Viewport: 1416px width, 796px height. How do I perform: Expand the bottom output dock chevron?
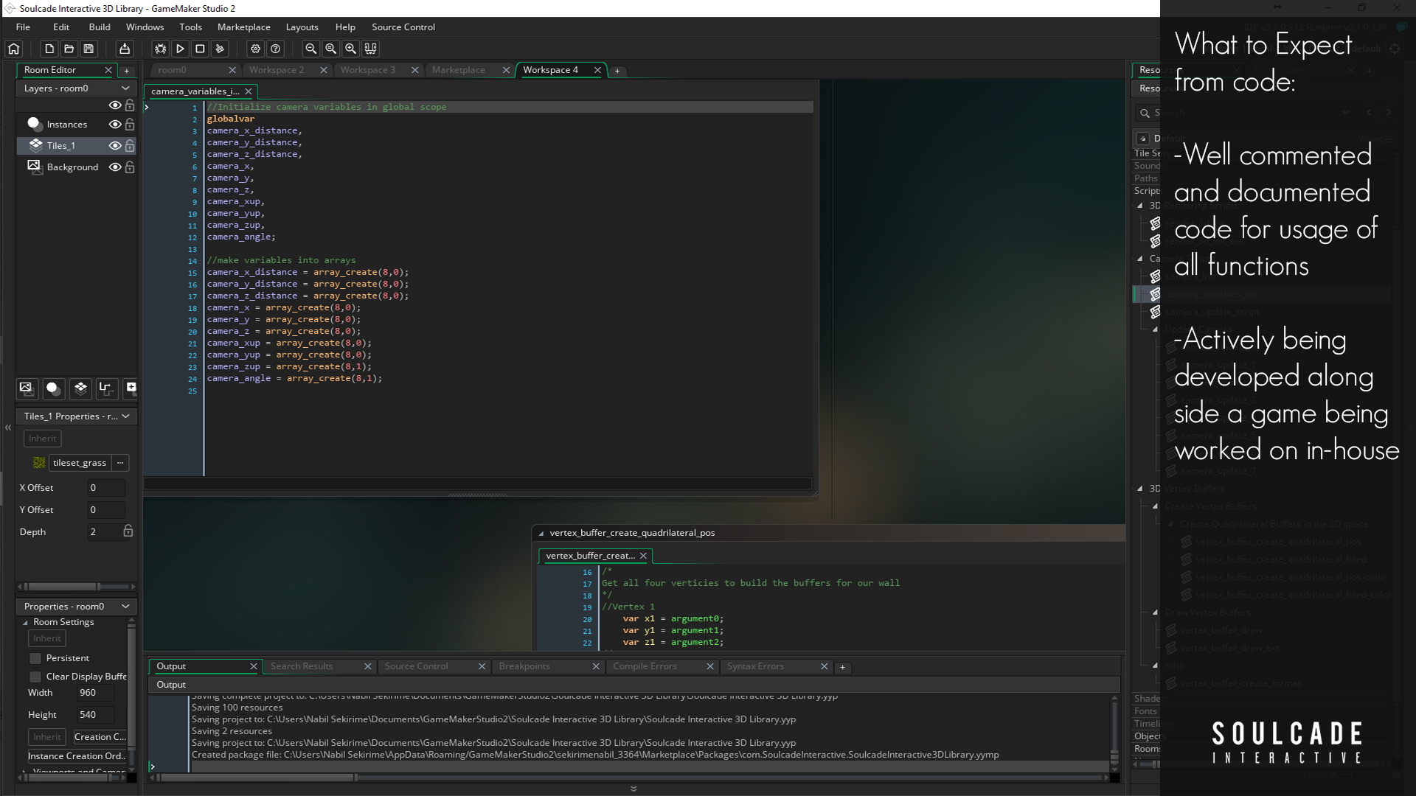coord(634,789)
